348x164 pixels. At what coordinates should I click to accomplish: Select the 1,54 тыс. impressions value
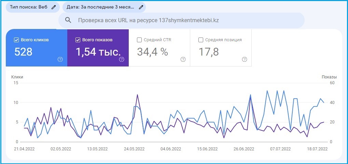(98, 52)
